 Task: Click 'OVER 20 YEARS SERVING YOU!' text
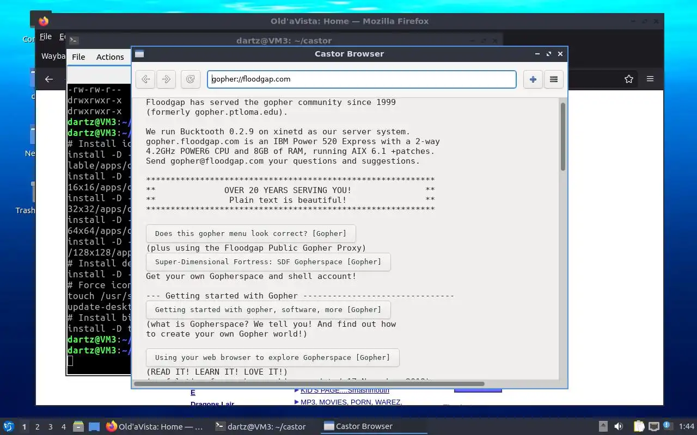tap(288, 190)
